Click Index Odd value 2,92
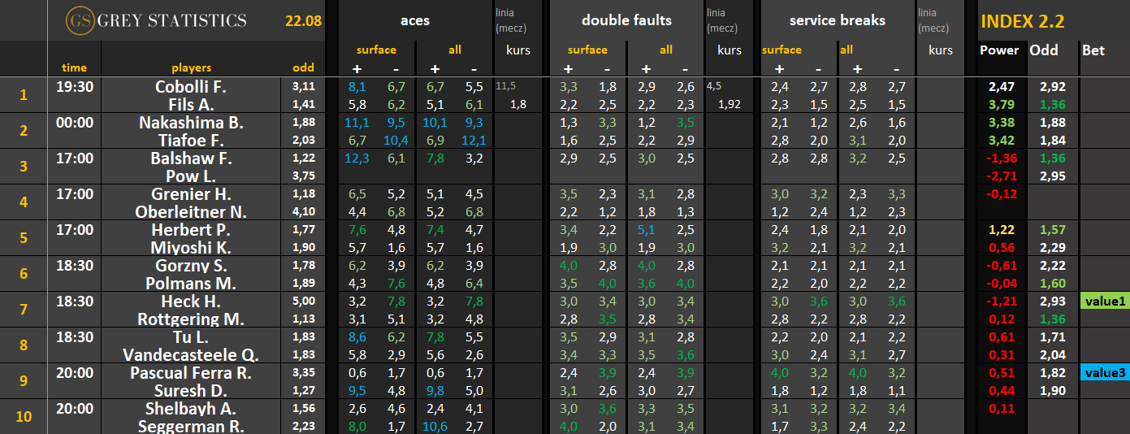 1052,86
